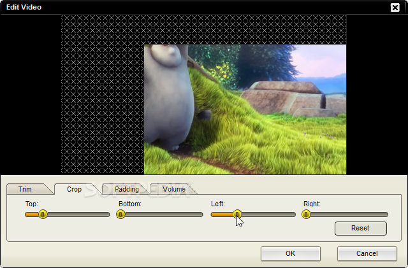The height and width of the screenshot is (268, 408).
Task: Reset the crop values
Action: [x=361, y=229]
